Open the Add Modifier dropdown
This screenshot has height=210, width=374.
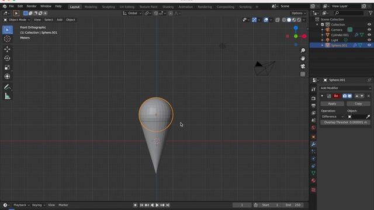coord(345,88)
